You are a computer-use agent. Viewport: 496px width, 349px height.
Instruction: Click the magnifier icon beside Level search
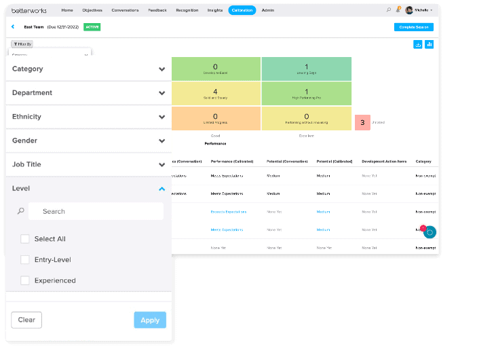tap(21, 210)
